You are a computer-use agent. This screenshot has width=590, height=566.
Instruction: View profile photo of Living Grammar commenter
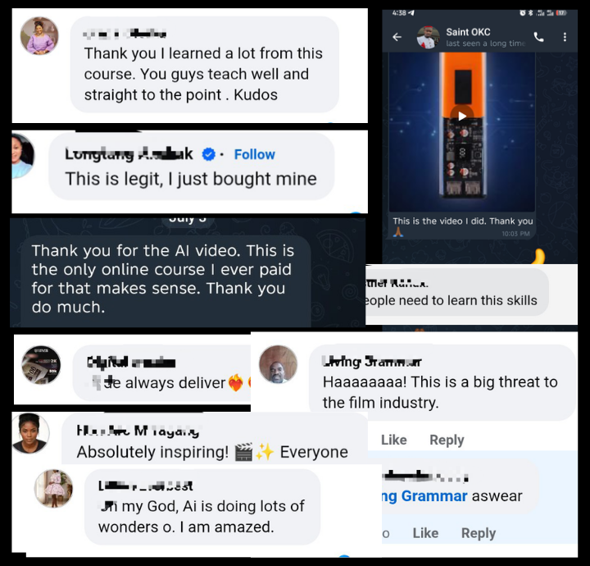pyautogui.click(x=278, y=364)
